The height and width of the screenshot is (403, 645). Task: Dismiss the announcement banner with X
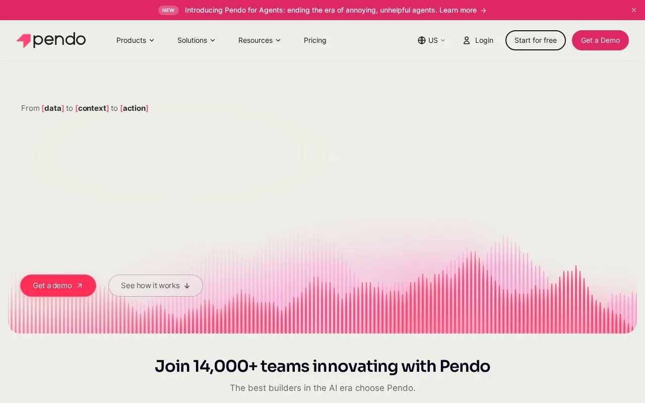point(634,10)
